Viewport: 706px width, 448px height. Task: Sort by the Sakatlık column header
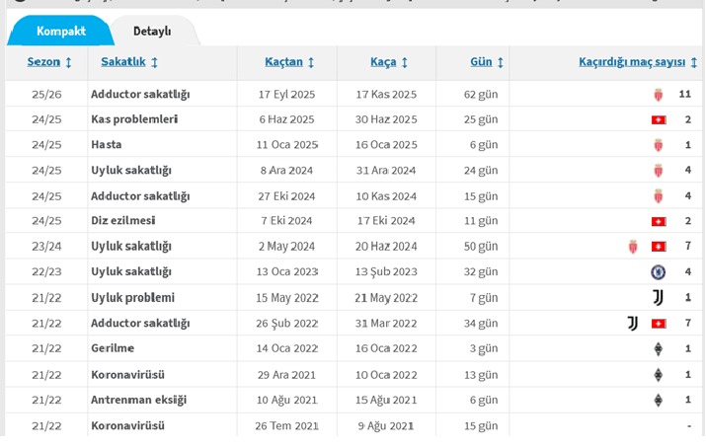click(128, 62)
